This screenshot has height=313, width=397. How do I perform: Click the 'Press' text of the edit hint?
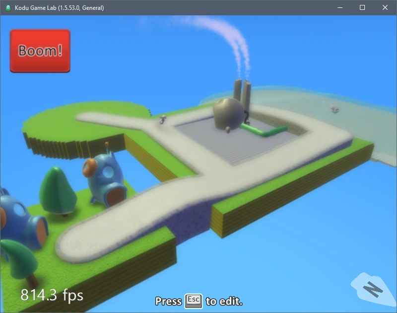(x=168, y=302)
